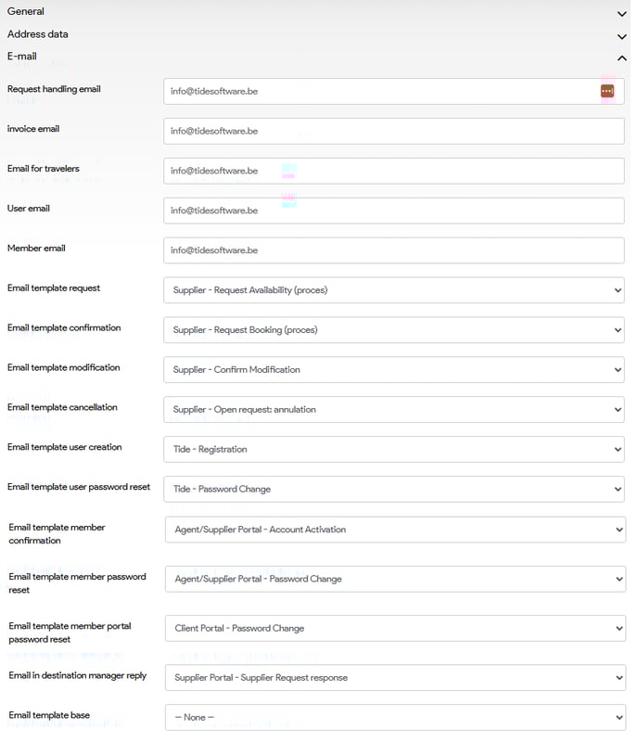This screenshot has height=741, width=638.
Task: Open Email template member confirmation dropdown
Action: 395,530
